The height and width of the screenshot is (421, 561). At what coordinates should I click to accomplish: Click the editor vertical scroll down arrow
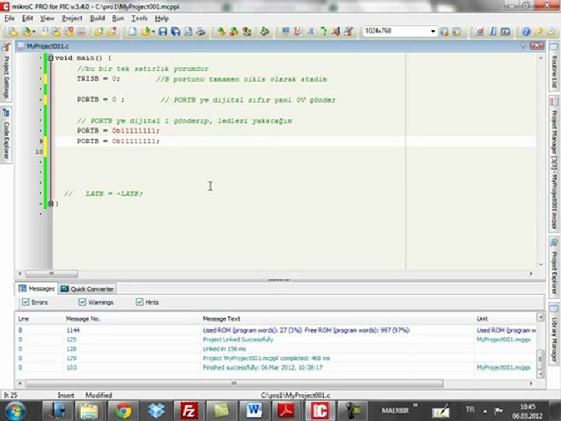(x=541, y=264)
